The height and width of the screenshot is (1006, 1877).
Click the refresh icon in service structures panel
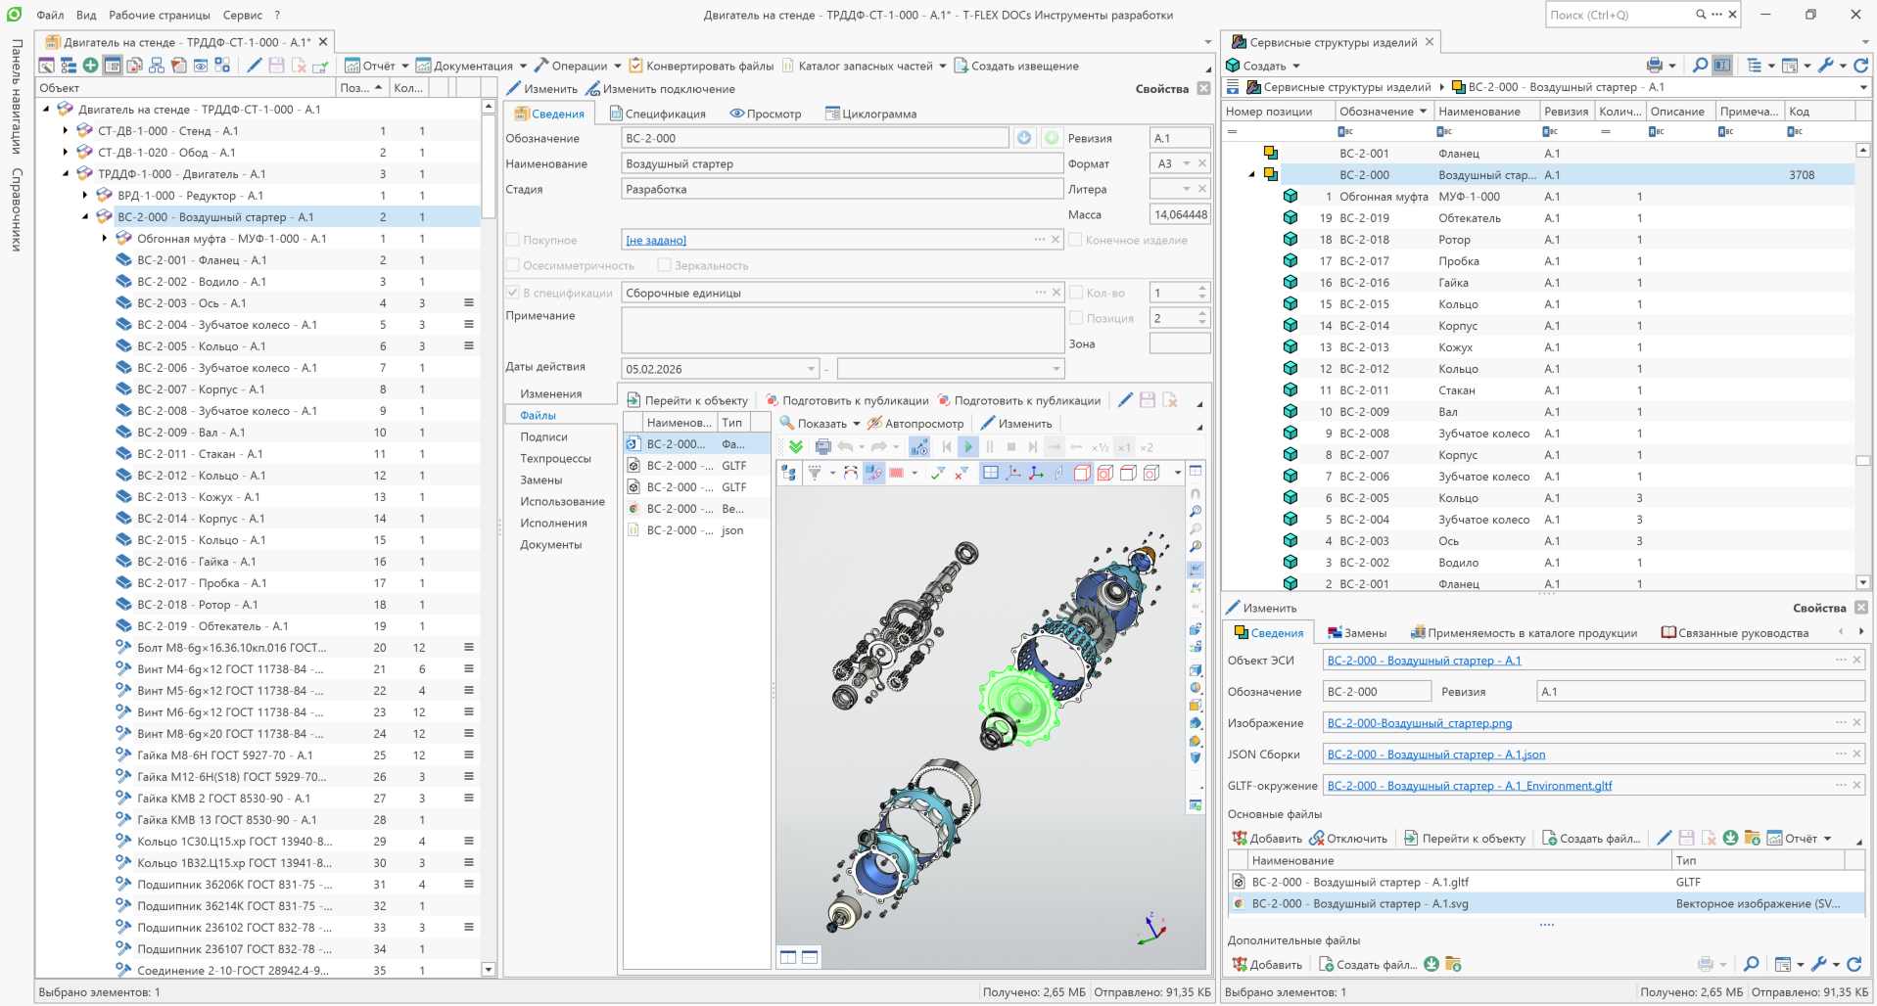tap(1861, 66)
